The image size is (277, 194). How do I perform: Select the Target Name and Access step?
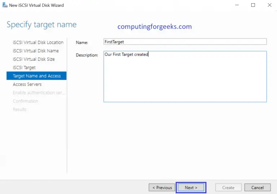click(36, 76)
